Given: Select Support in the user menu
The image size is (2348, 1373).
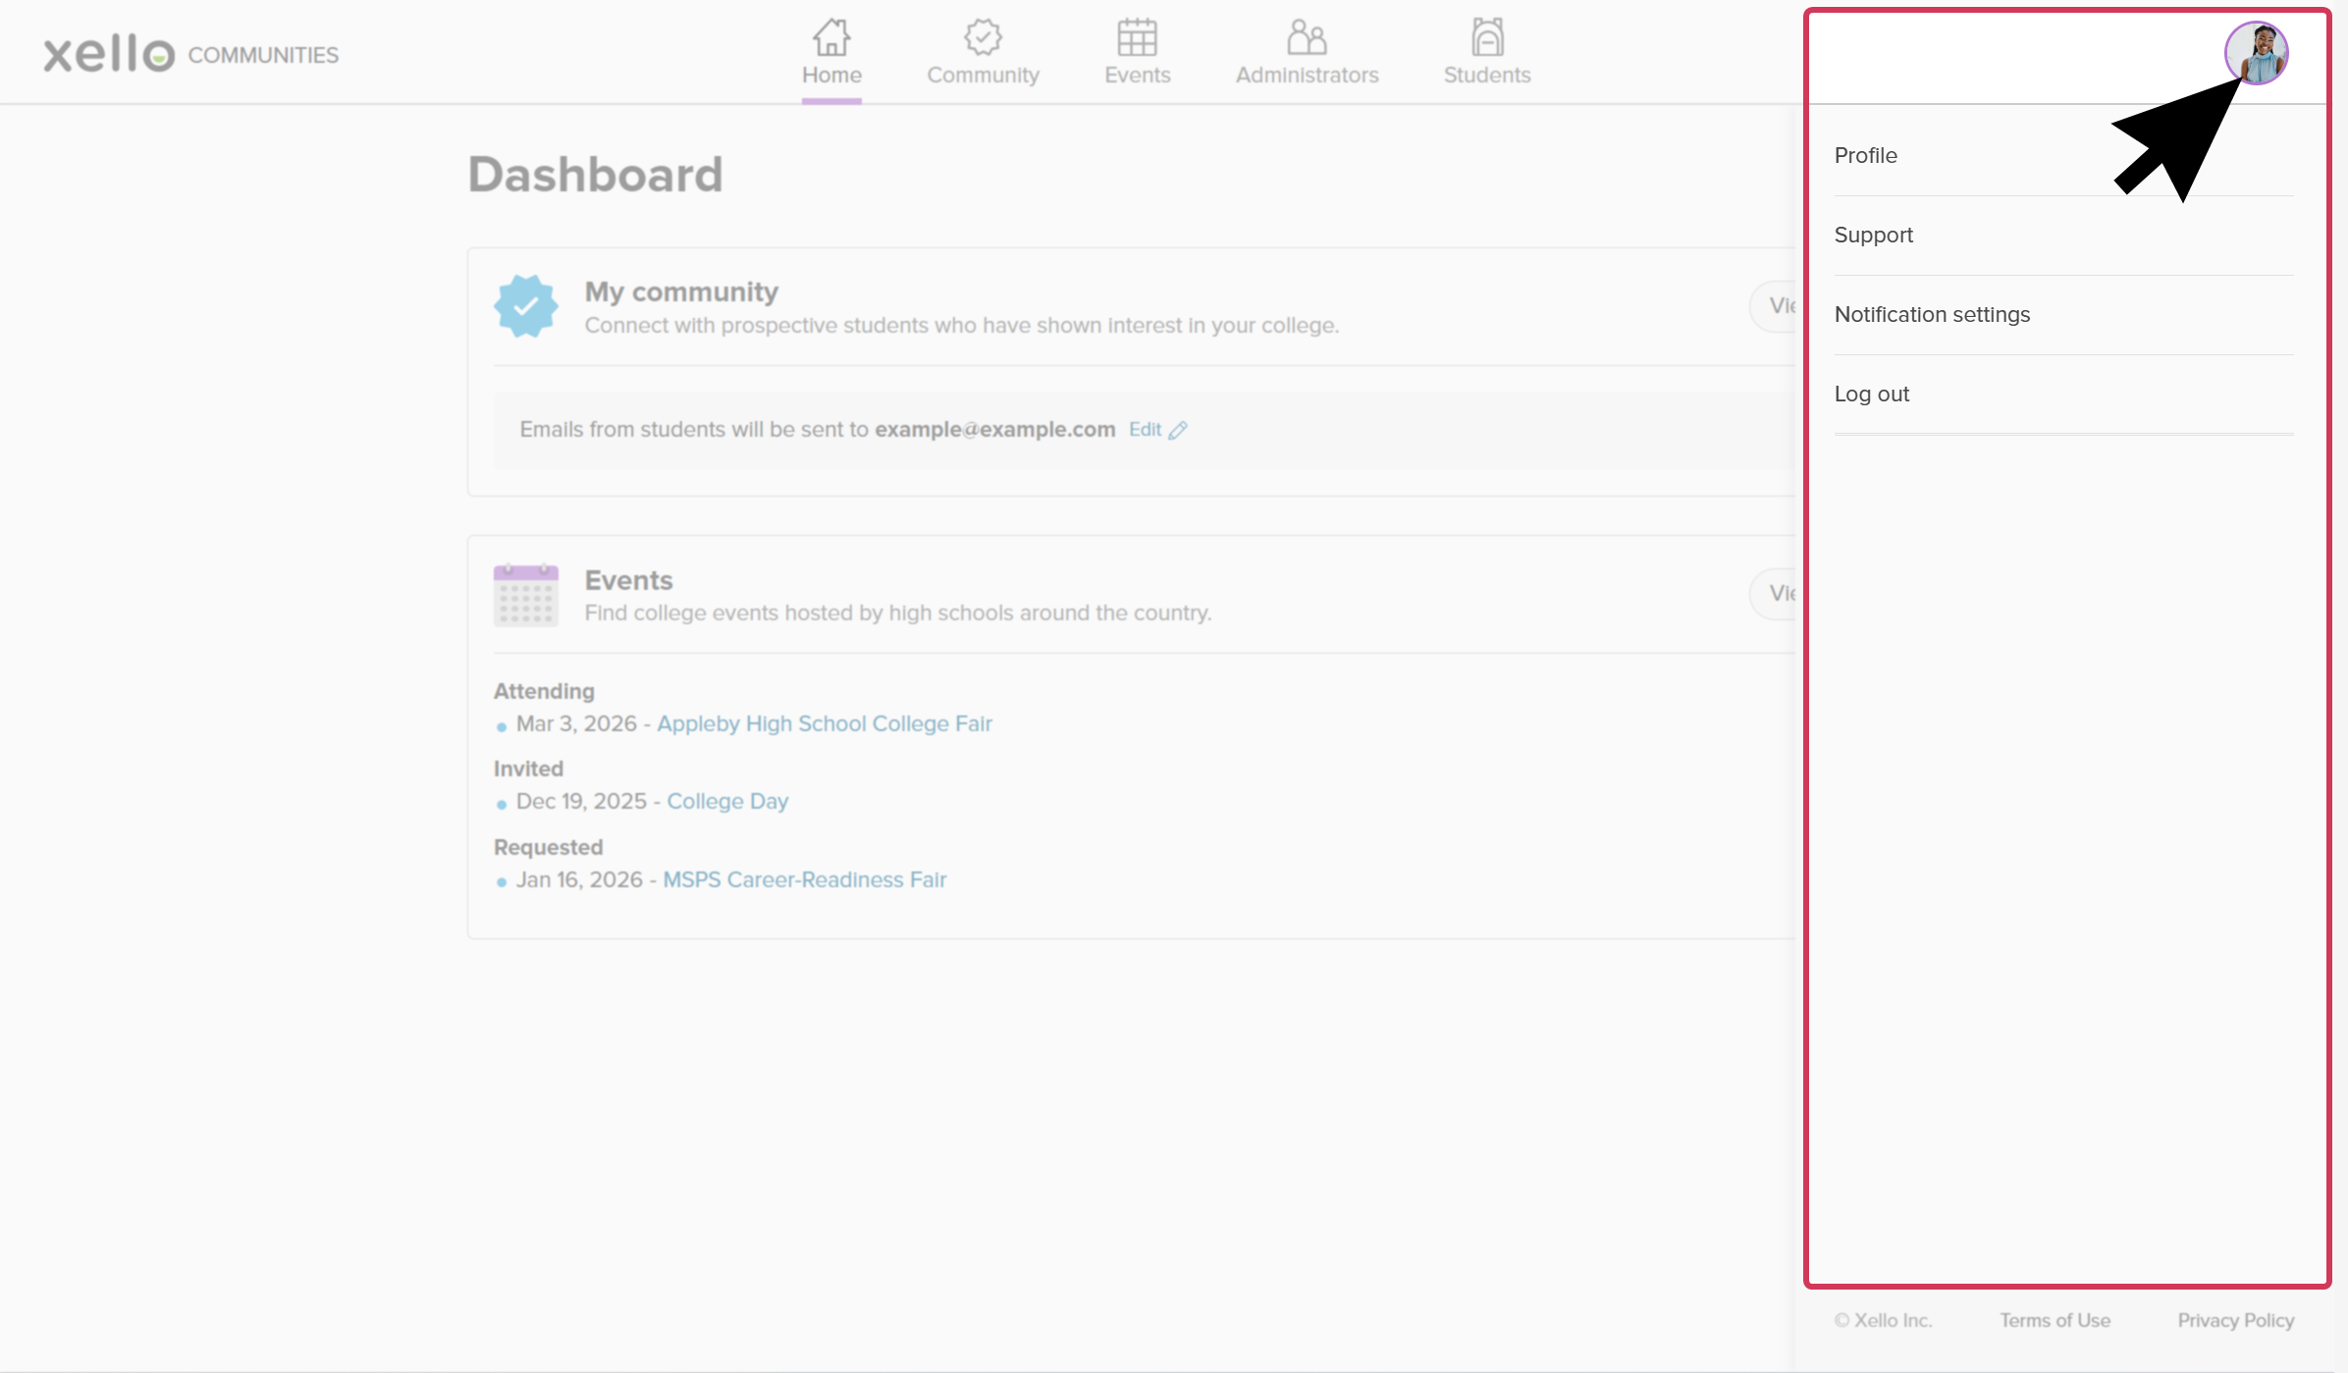Looking at the screenshot, I should (x=1874, y=235).
